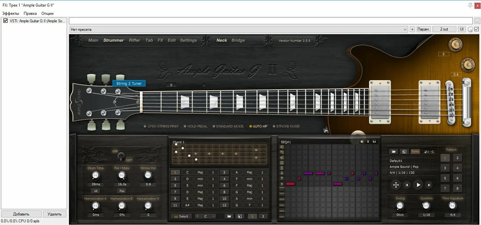The height and width of the screenshot is (225, 481).
Task: Select the double-line strum row icon
Action: click(282, 168)
